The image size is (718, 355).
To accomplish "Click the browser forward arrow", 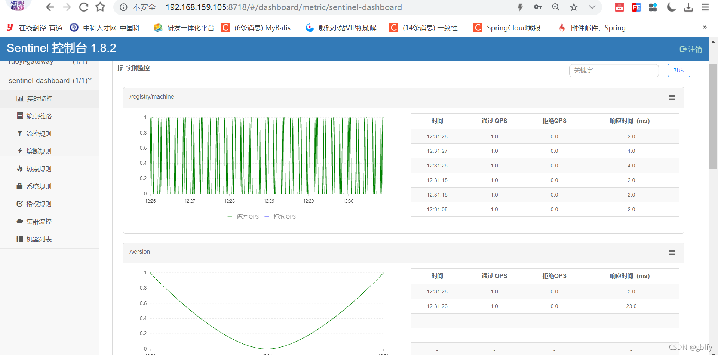I will [67, 7].
